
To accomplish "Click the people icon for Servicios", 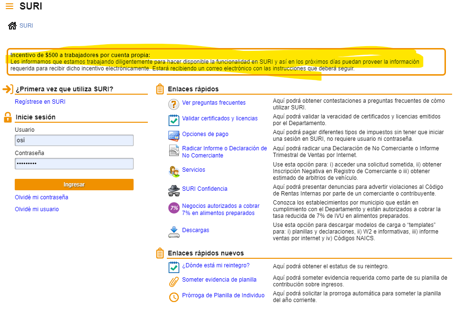I will (x=174, y=171).
